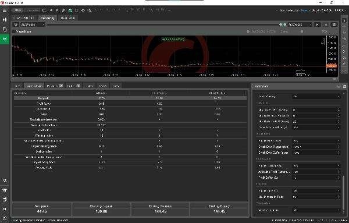Select the Net profit table row
This screenshot has height=223, width=349.
130,98
